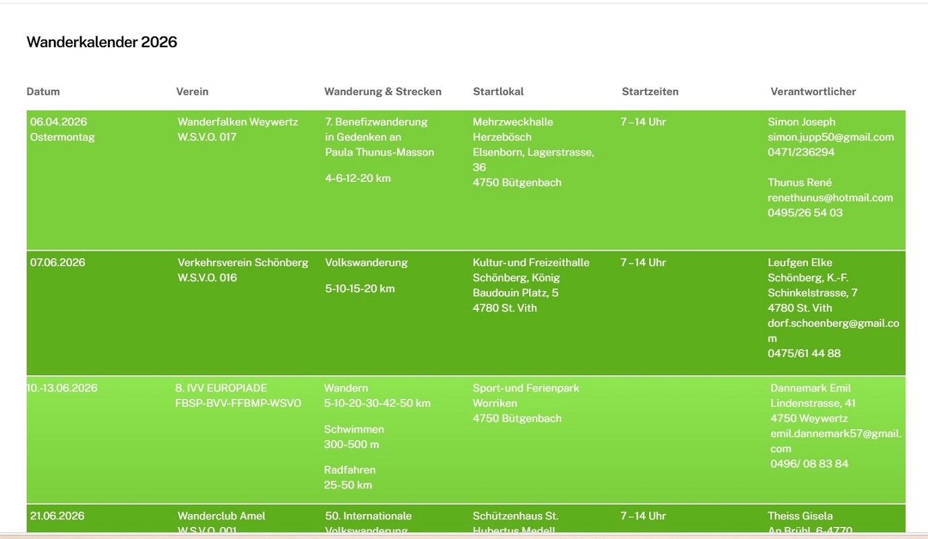Click the 7. Benefizwanderung title
This screenshot has height=539, width=928.
[x=376, y=122]
